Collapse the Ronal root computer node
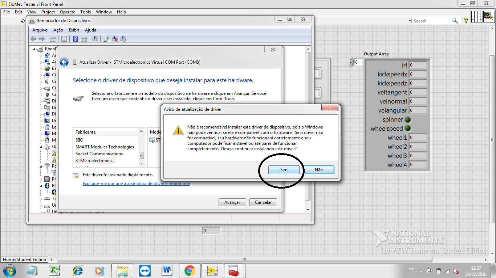The image size is (496, 278). (x=34, y=49)
